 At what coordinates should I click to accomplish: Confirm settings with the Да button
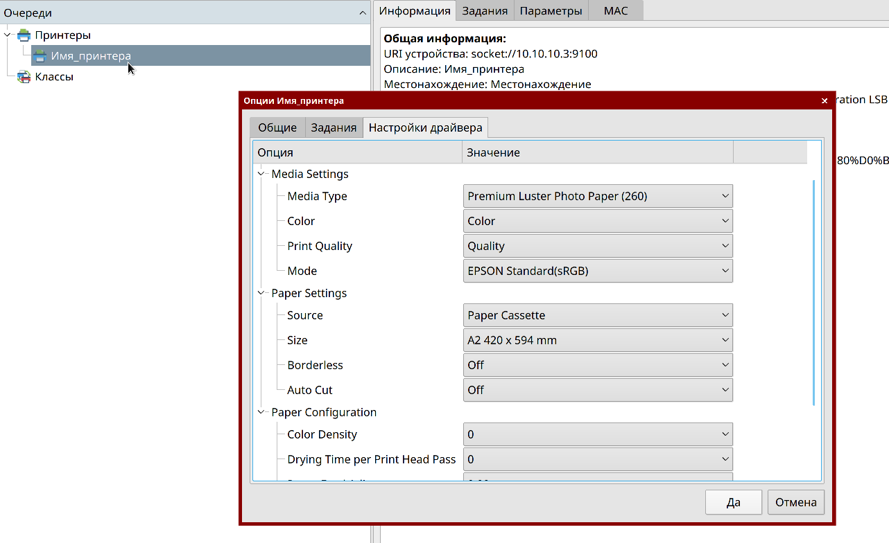[734, 503]
